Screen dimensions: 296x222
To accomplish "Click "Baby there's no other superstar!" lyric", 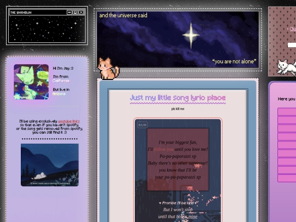I will [x=178, y=163].
